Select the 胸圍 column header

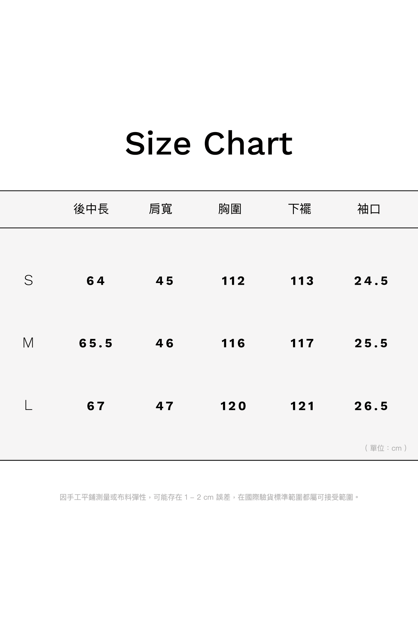click(230, 209)
